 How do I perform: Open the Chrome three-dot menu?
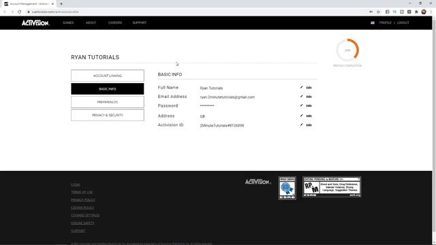tap(431, 12)
